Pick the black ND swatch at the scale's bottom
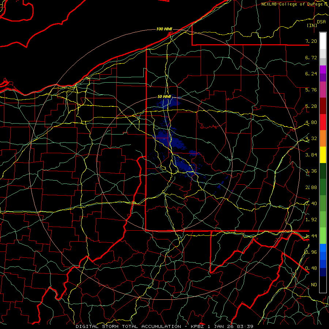 pos(323,284)
